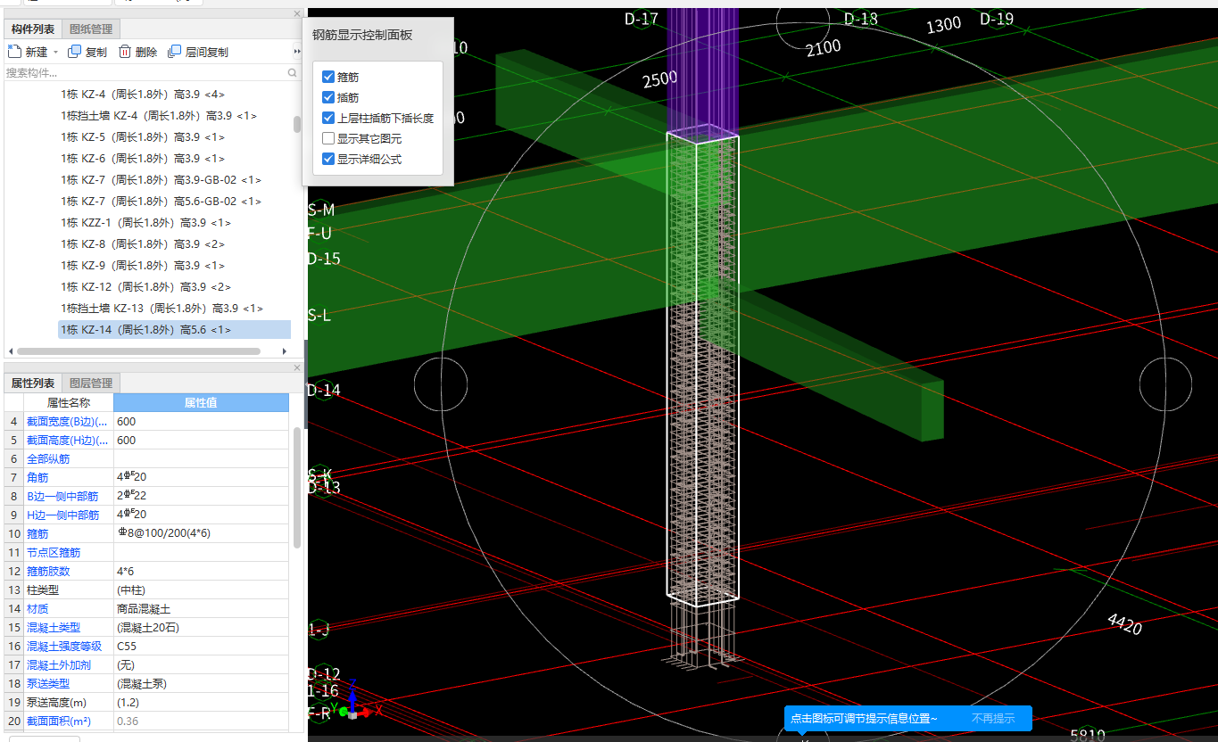Click the 属性名称 column header
This screenshot has width=1218, height=742.
[x=69, y=402]
